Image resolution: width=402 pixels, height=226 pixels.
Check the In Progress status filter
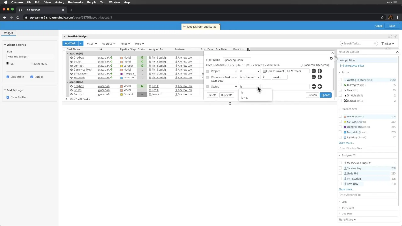[x=340, y=85]
